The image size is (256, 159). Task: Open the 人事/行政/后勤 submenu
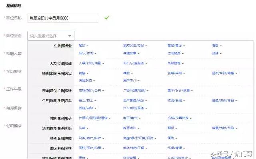click(91, 63)
